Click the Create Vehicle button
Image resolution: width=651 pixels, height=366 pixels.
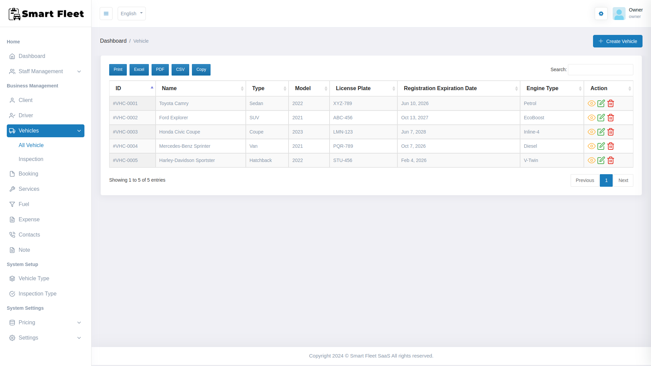pos(617,41)
